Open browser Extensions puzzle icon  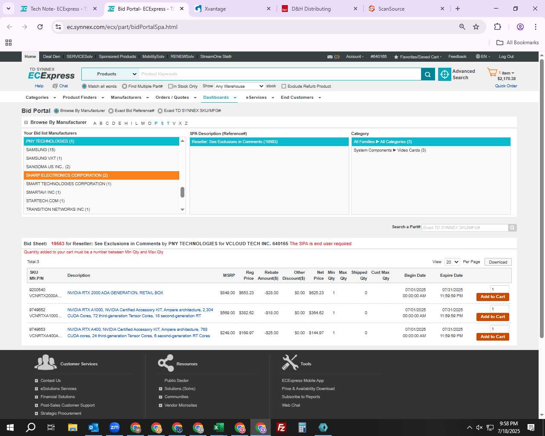[x=497, y=27]
